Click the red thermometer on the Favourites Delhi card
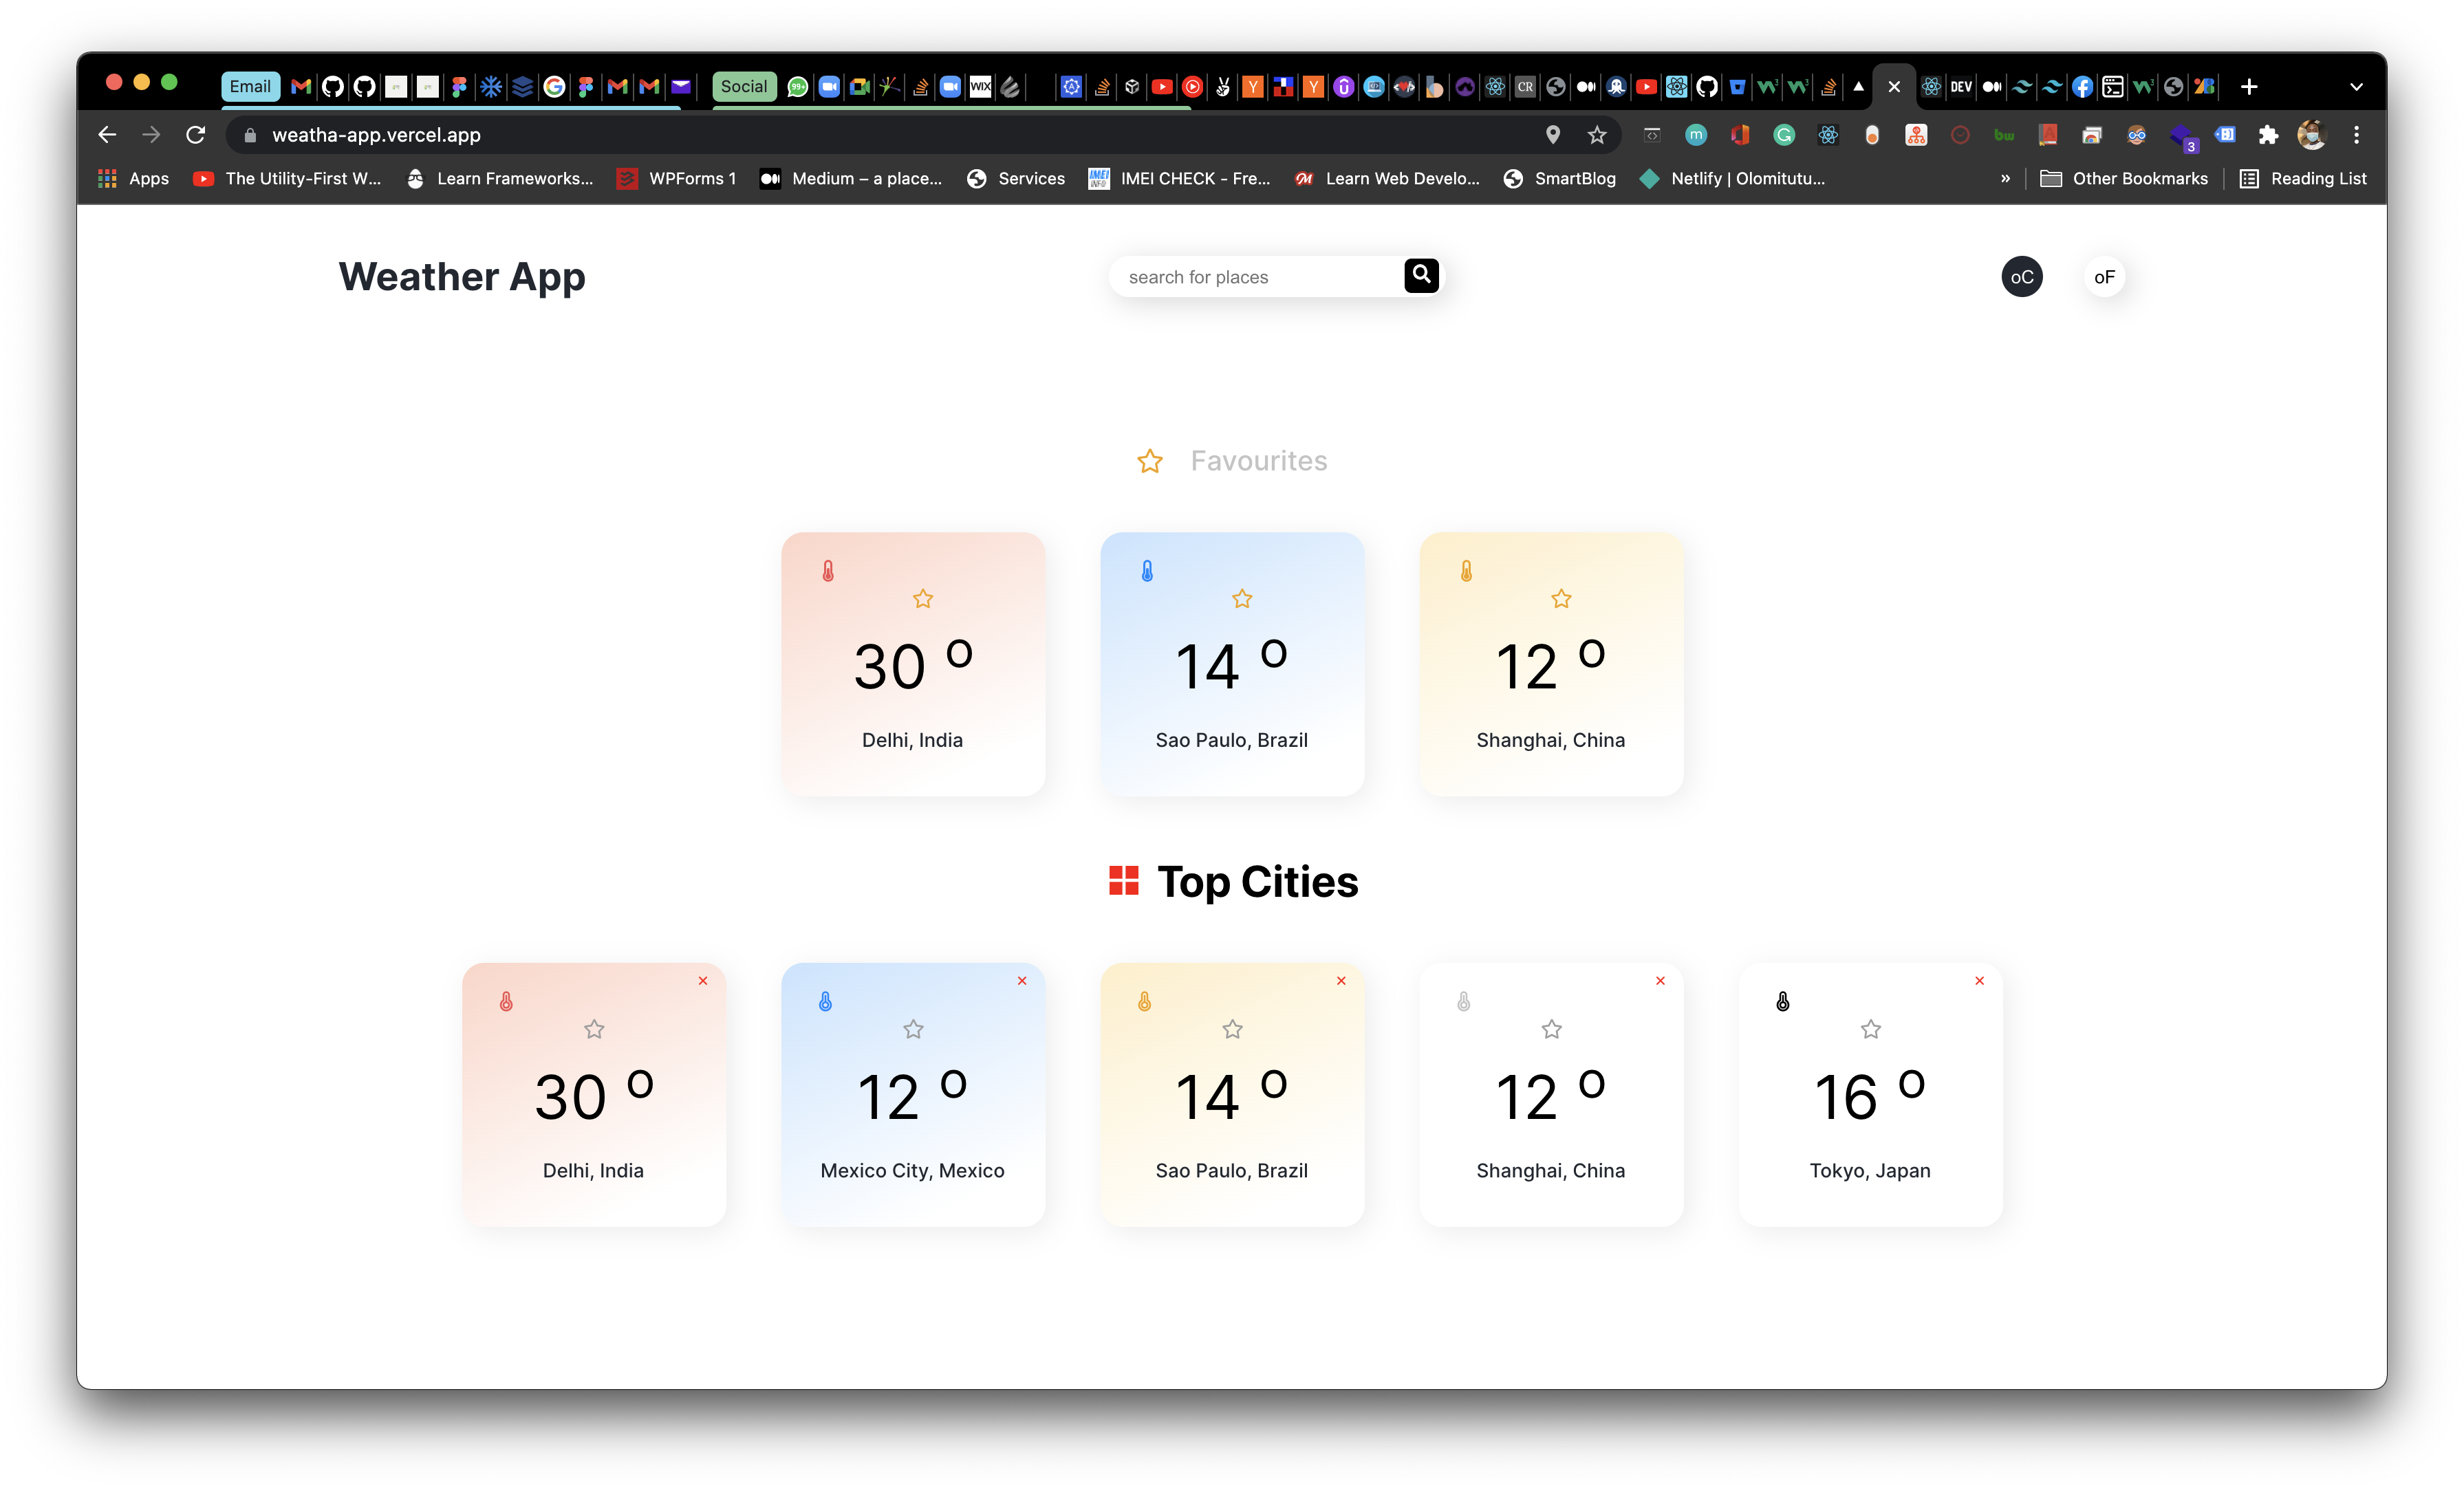The image size is (2464, 1491). click(x=828, y=571)
